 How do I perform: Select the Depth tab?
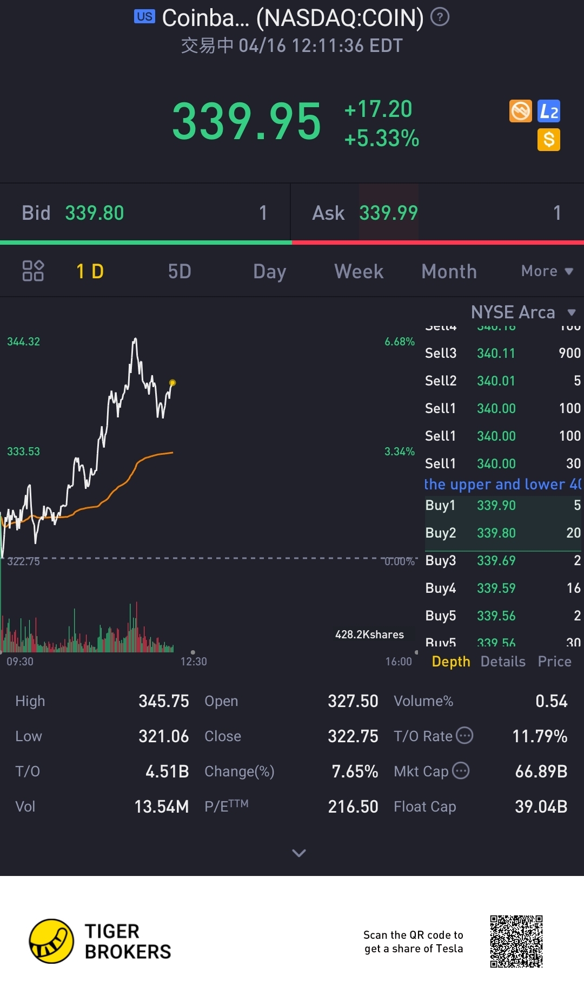coord(451,662)
